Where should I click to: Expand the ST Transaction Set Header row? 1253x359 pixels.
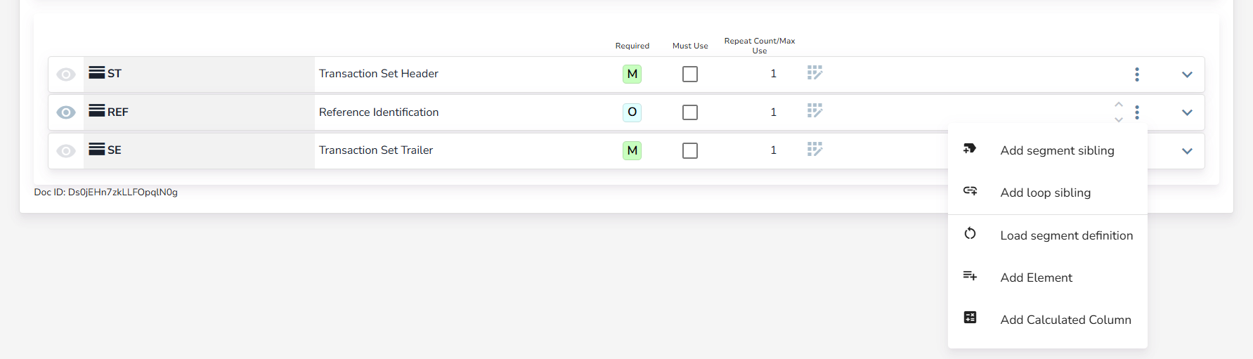(x=1187, y=74)
